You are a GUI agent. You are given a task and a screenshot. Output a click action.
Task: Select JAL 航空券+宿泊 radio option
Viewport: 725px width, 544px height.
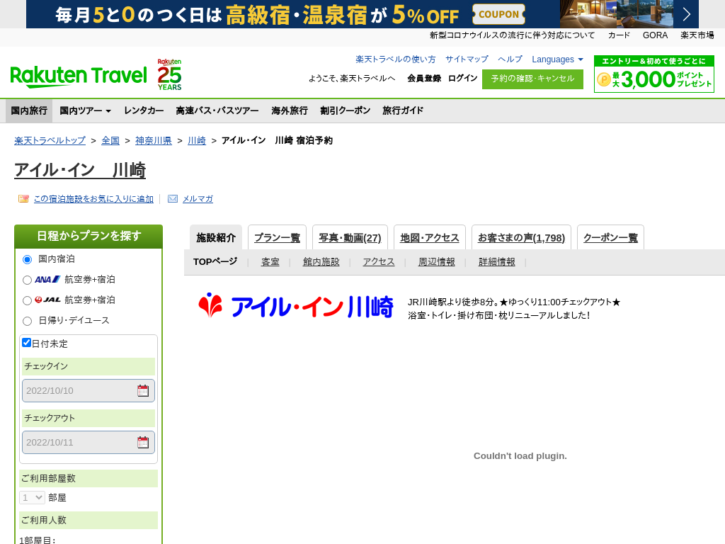click(28, 300)
